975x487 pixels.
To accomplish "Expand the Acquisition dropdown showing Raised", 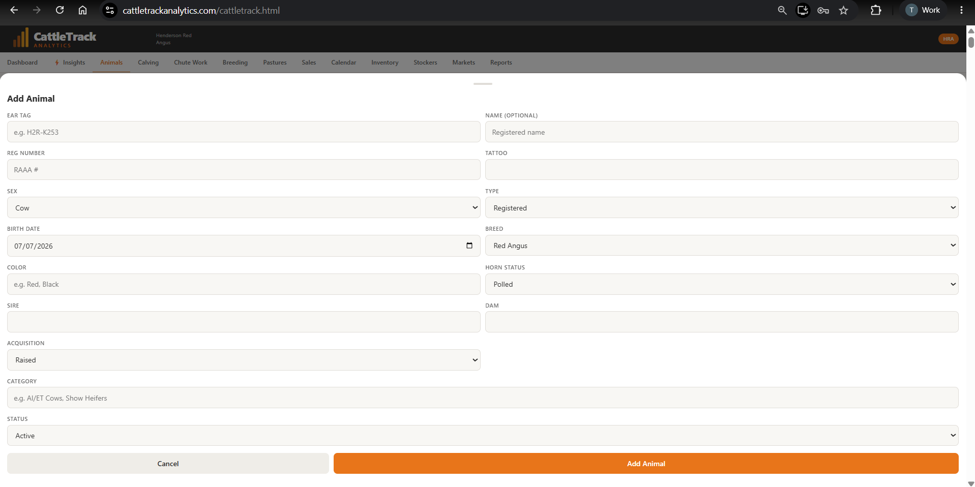I will click(244, 360).
